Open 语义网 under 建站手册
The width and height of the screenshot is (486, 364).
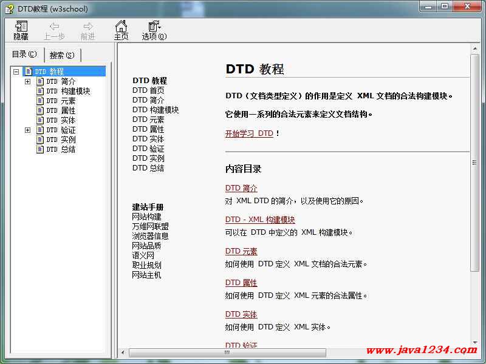[x=143, y=255]
